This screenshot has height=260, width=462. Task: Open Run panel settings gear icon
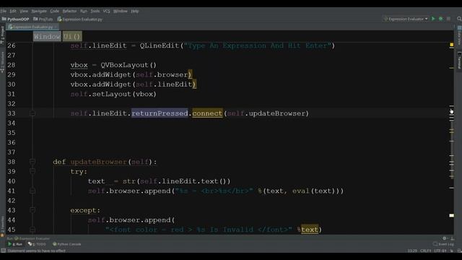click(445, 238)
